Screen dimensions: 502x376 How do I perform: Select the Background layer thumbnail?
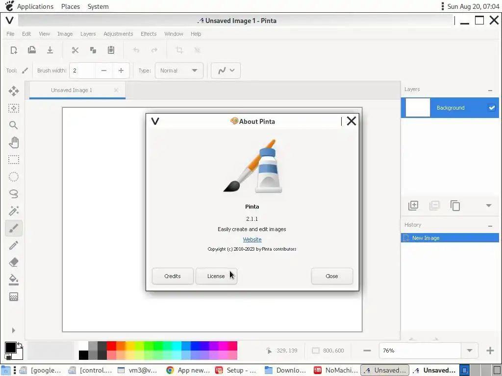pyautogui.click(x=418, y=108)
